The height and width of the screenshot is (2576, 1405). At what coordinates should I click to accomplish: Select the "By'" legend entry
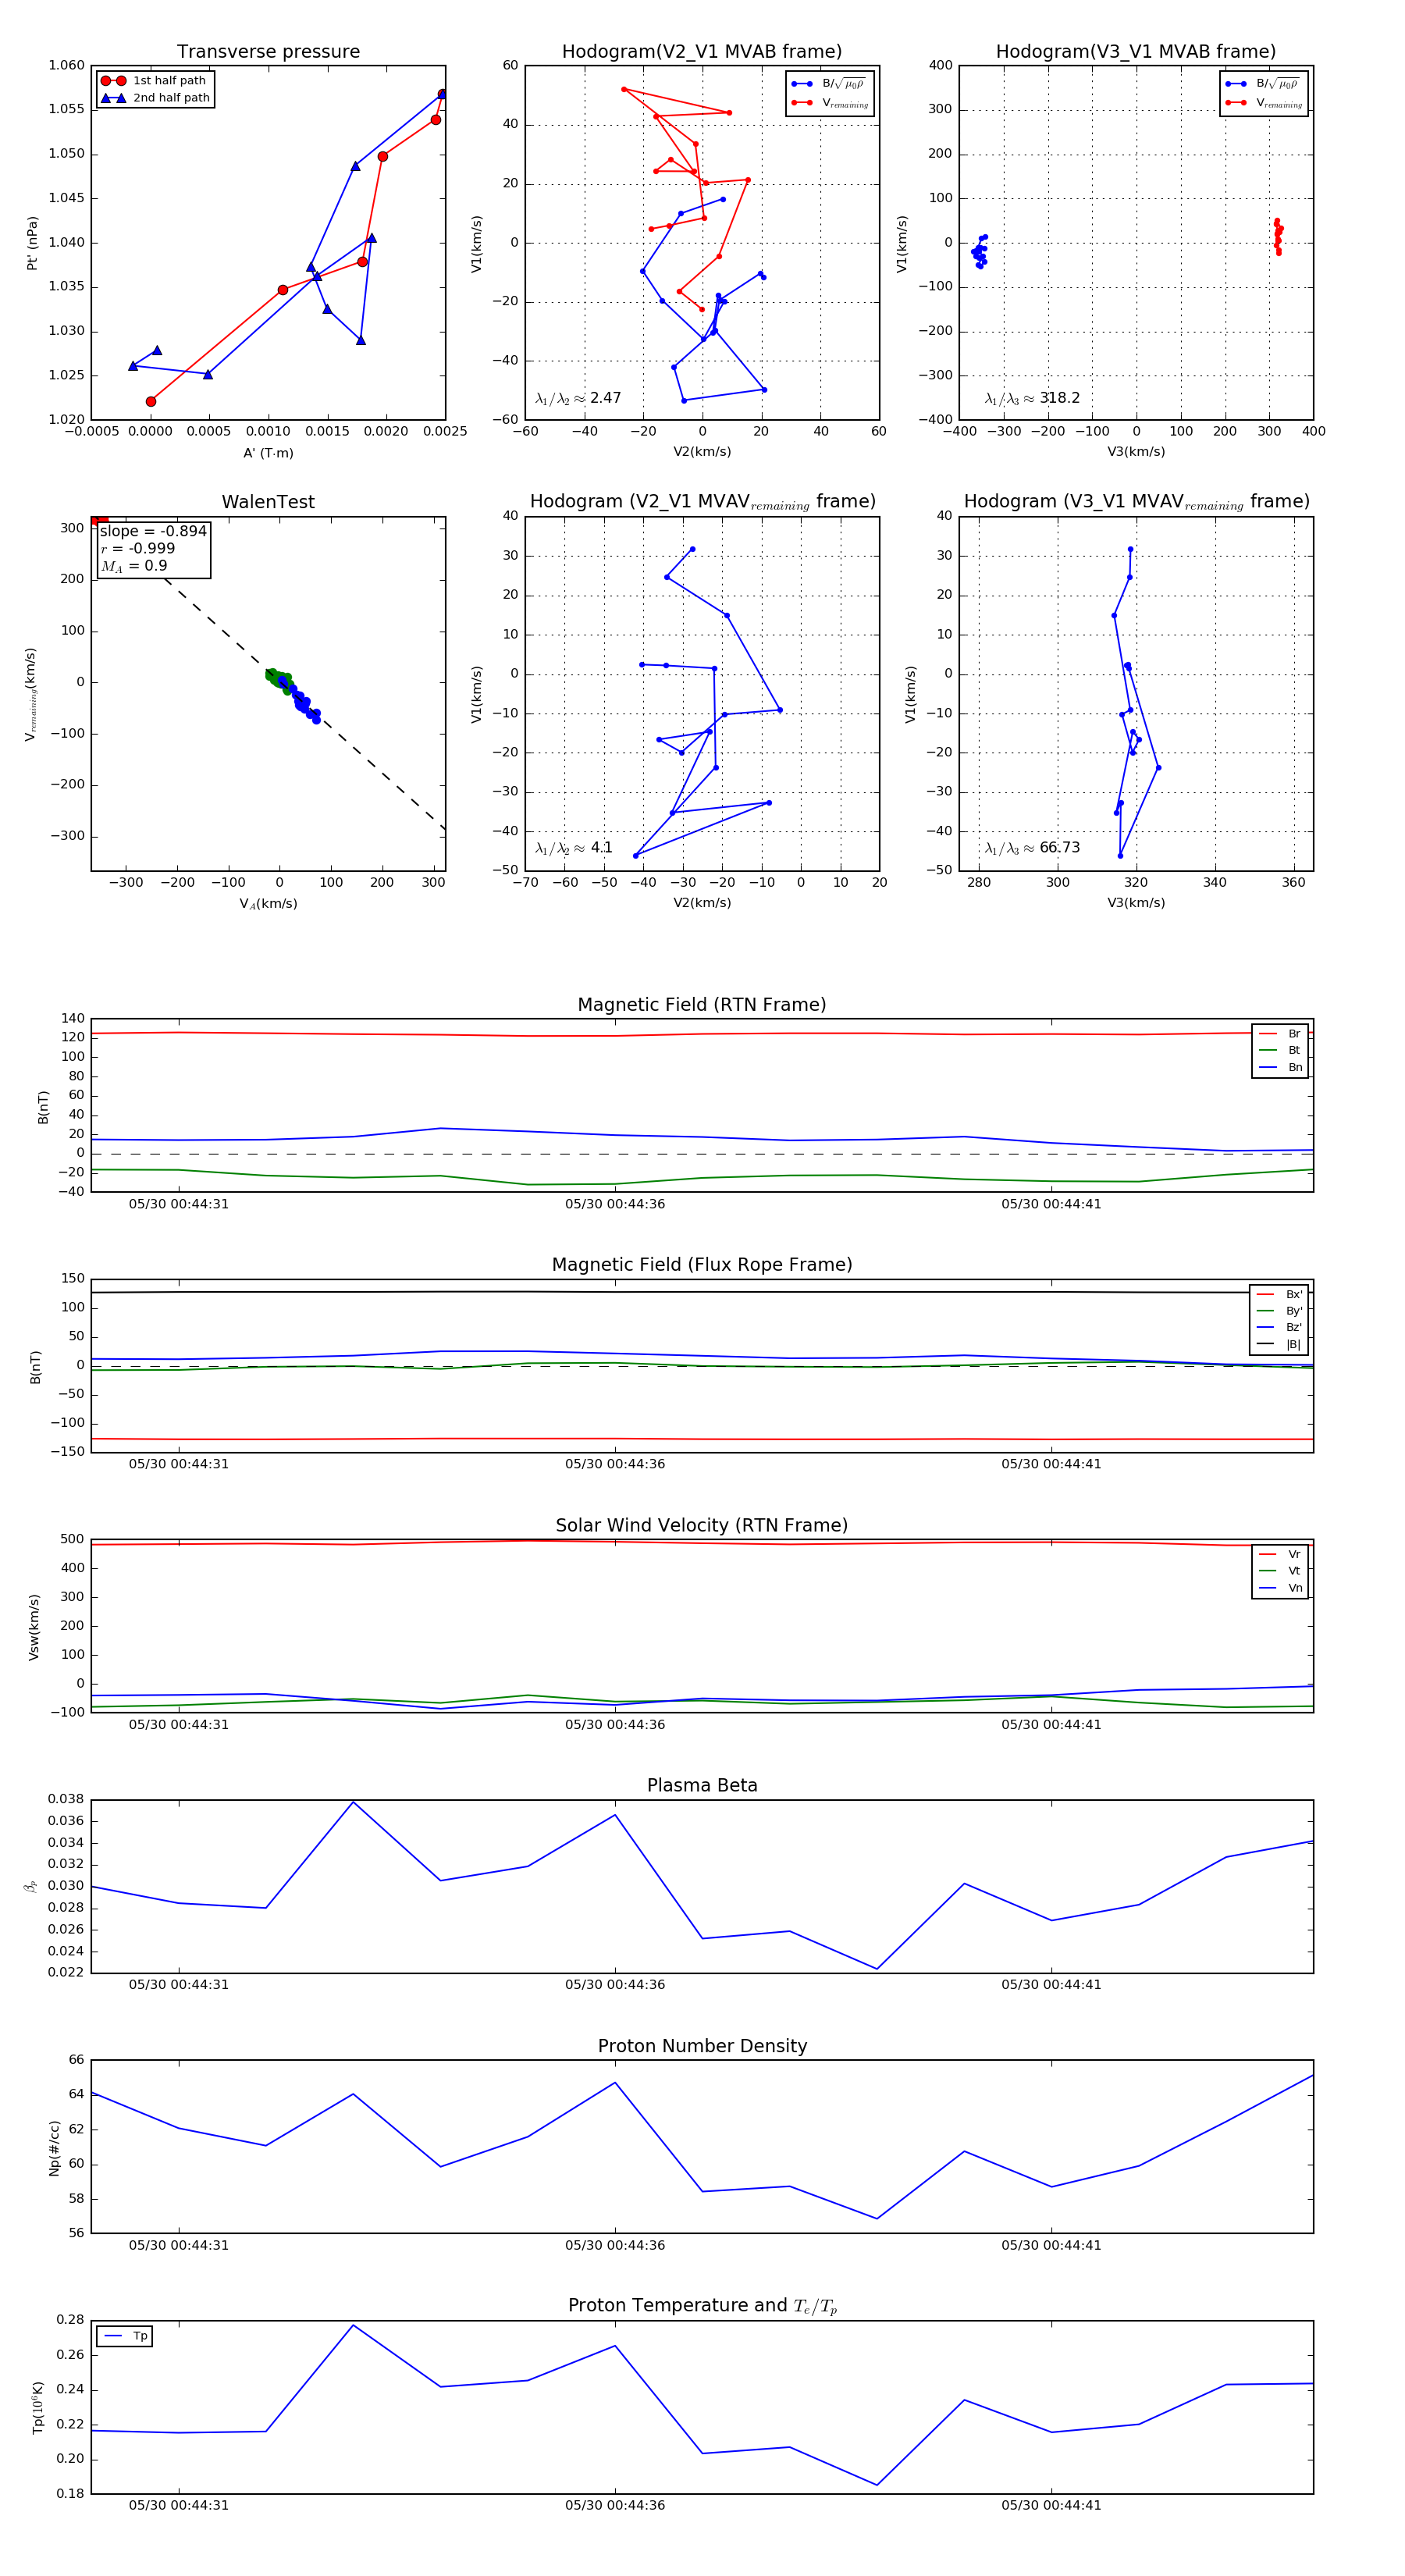pos(1280,1311)
